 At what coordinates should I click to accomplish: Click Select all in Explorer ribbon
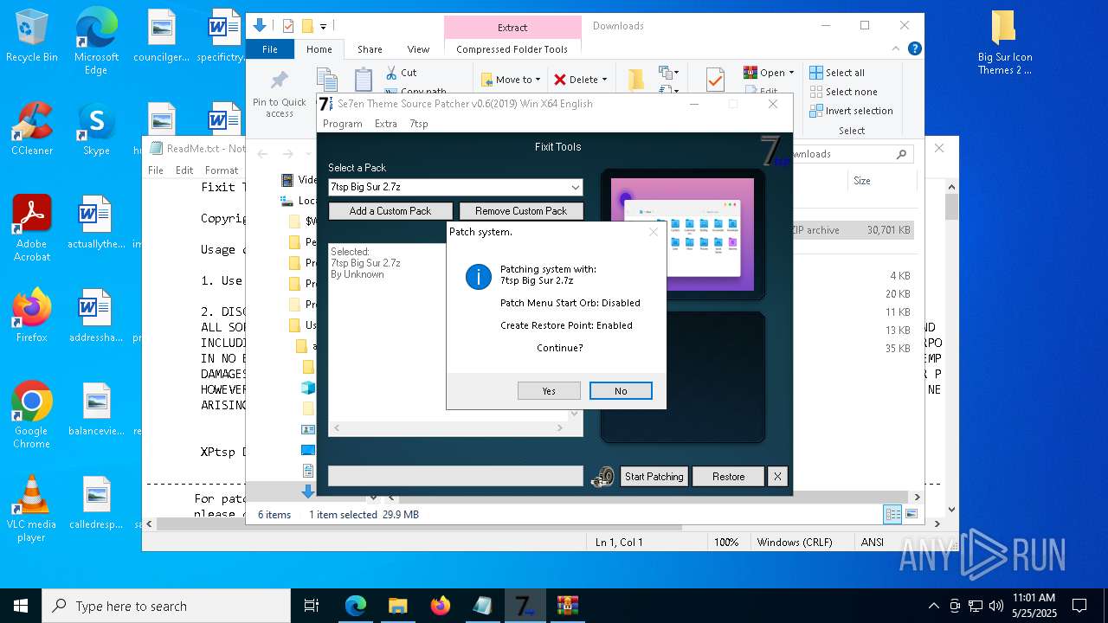click(837, 73)
